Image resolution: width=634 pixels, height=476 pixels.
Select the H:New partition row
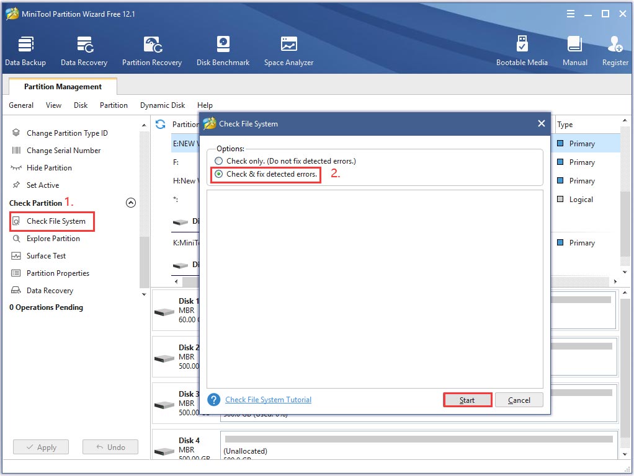point(185,180)
